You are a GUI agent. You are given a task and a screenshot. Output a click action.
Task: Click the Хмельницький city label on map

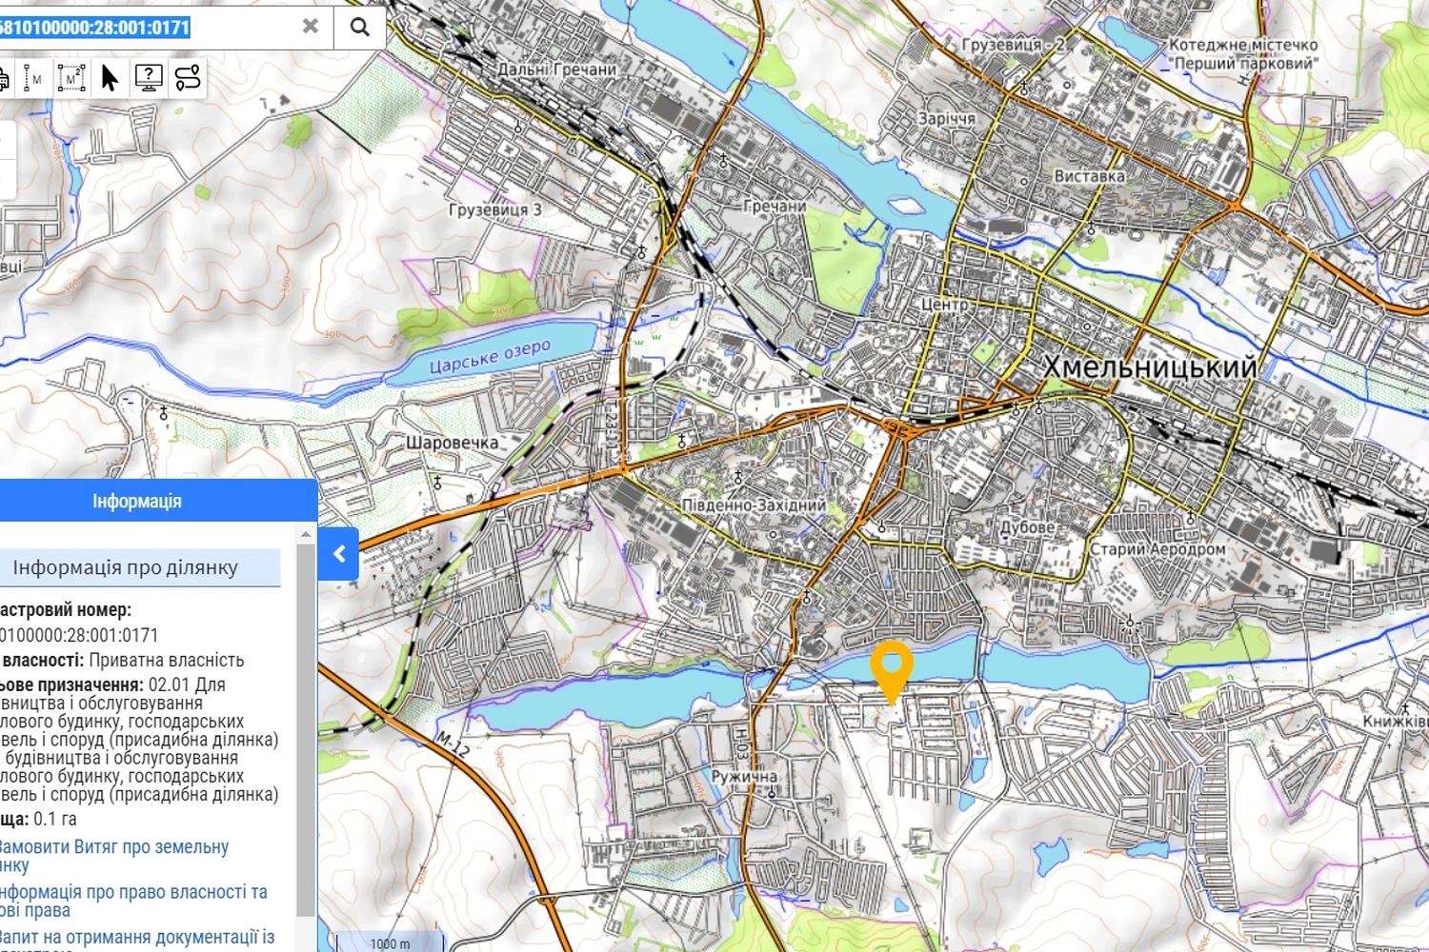(x=1151, y=367)
